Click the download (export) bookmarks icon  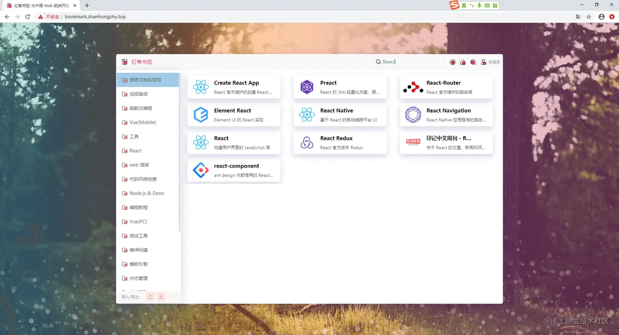161,297
